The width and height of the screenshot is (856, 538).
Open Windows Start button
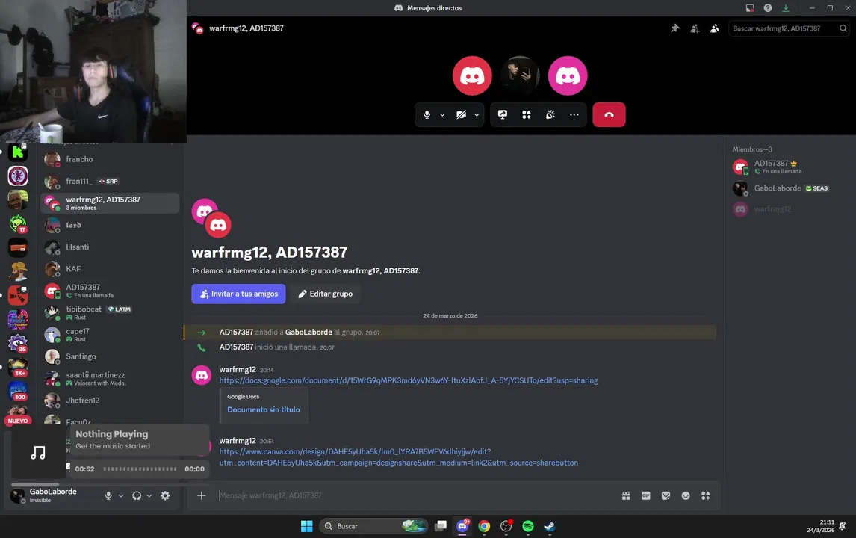[x=307, y=526]
